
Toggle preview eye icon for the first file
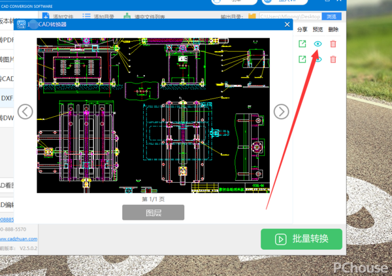pyautogui.click(x=318, y=44)
